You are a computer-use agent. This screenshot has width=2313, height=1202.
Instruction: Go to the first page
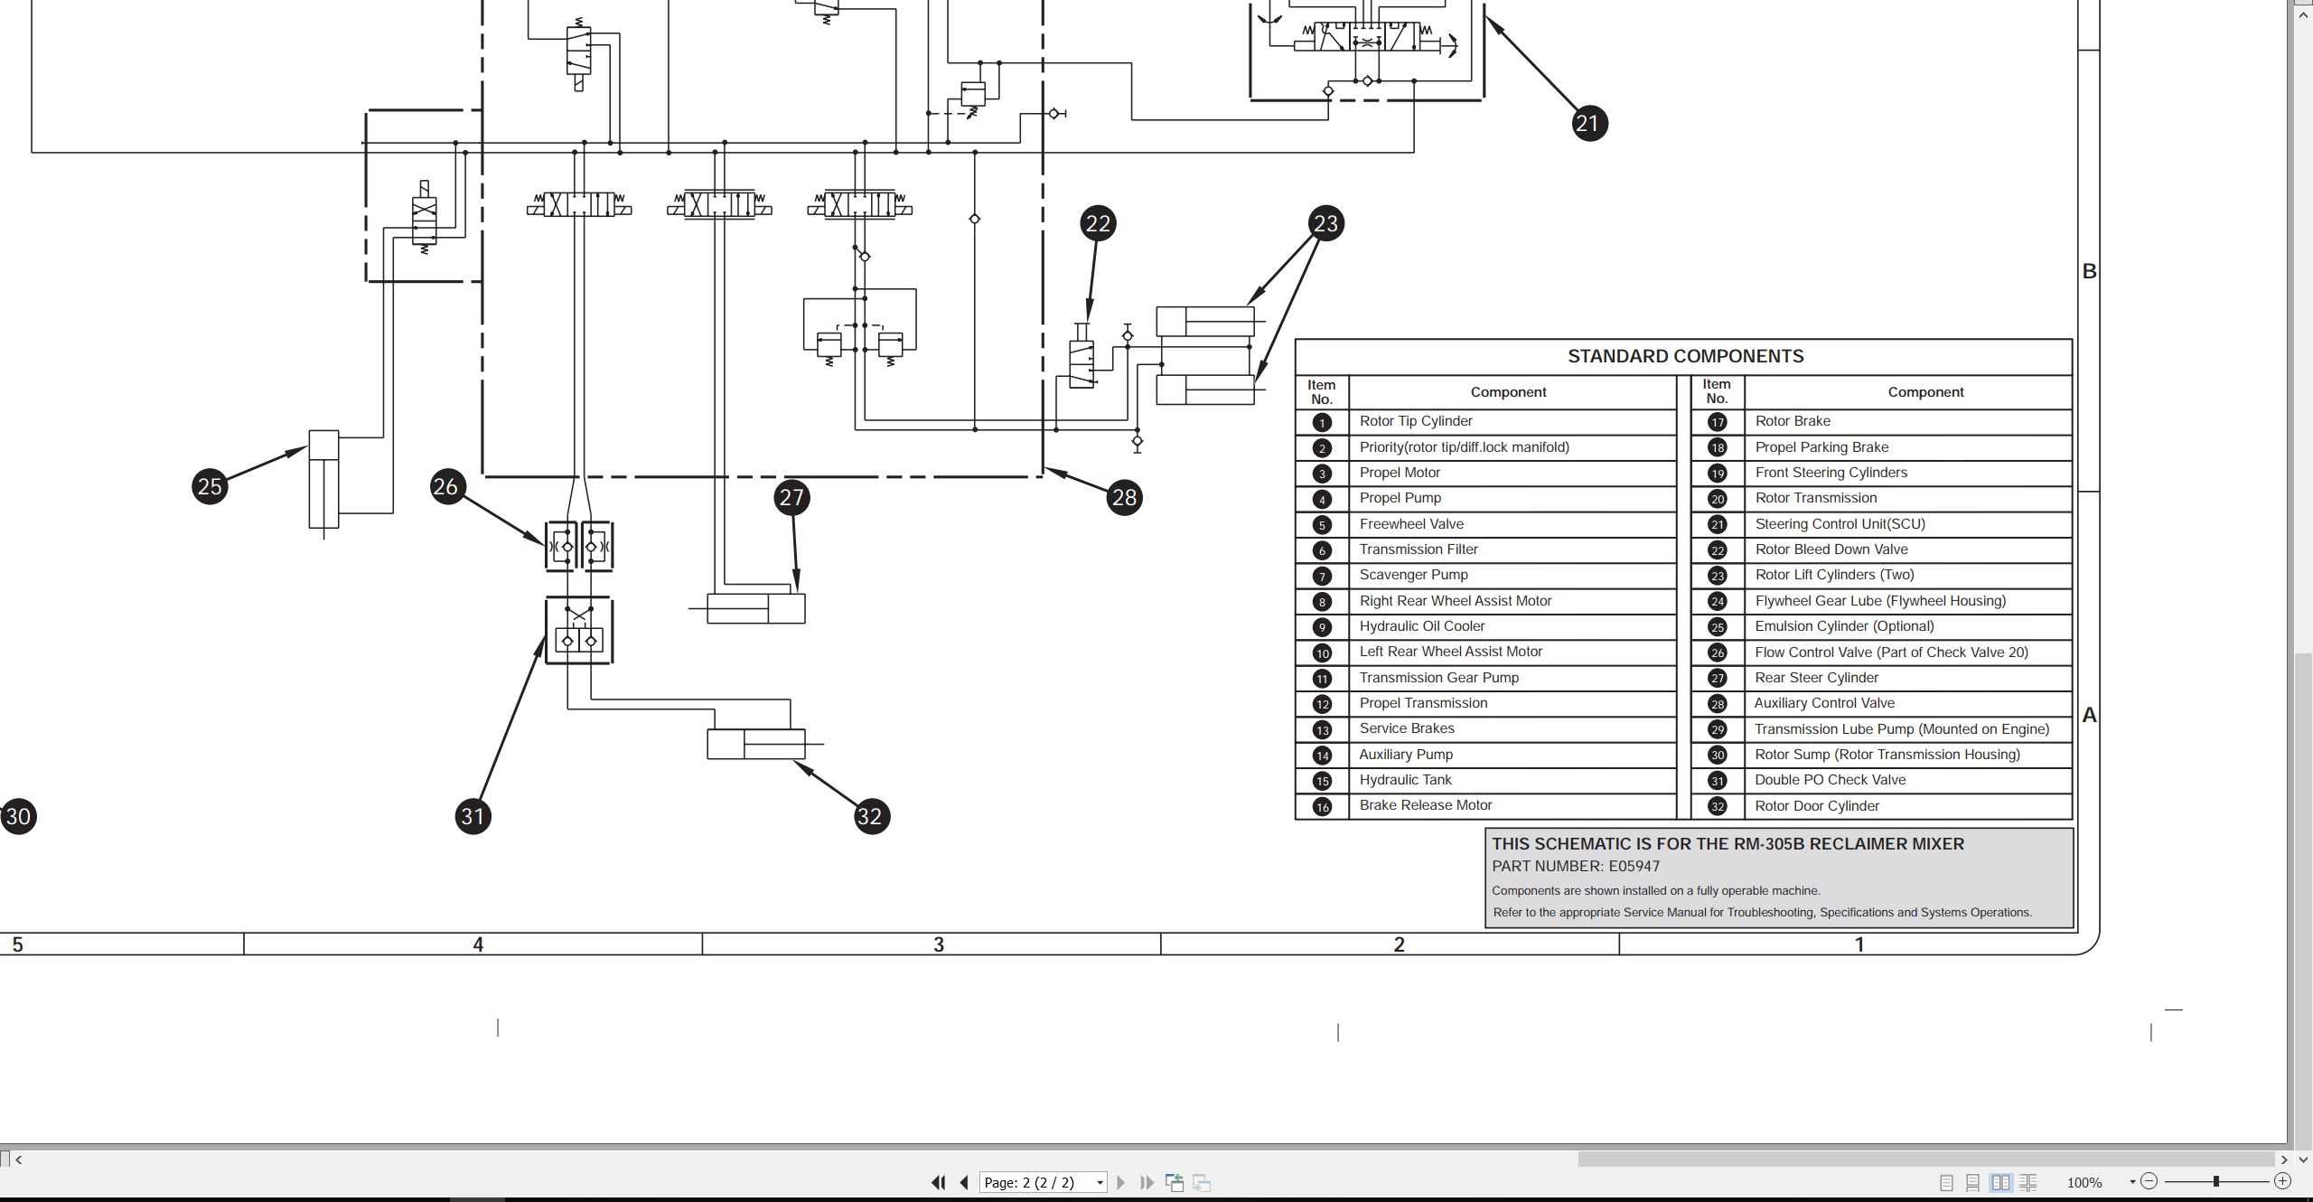(939, 1182)
